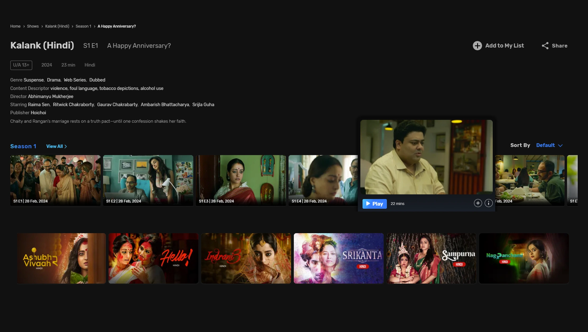Open Sampurna Hindi show poster
The width and height of the screenshot is (588, 332).
(x=431, y=258)
